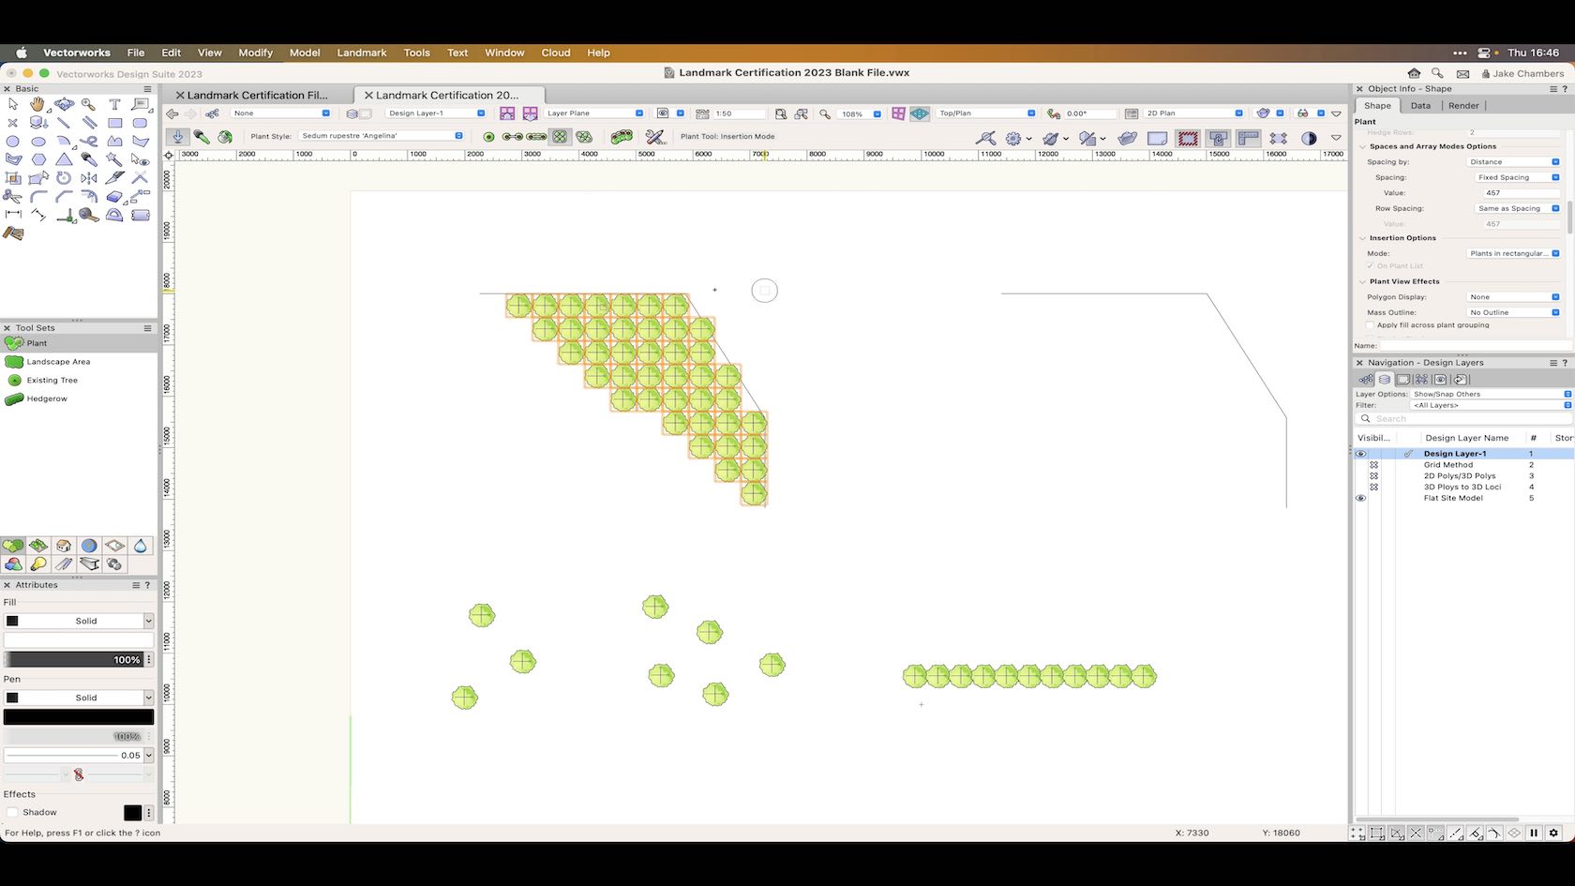Open the Layer Options Show/Snap Others dropdown
The image size is (1575, 886).
click(1567, 394)
